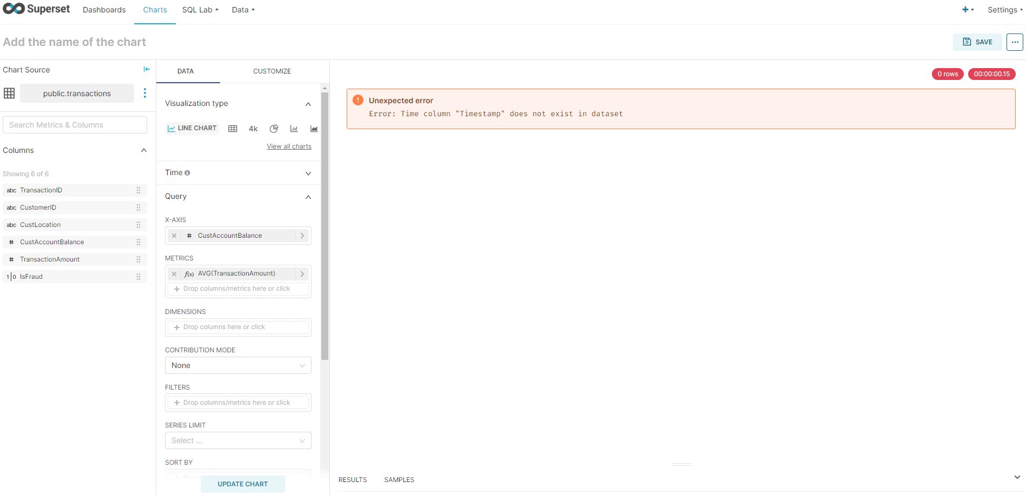
Task: Click the results panel resize handle
Action: (x=681, y=464)
